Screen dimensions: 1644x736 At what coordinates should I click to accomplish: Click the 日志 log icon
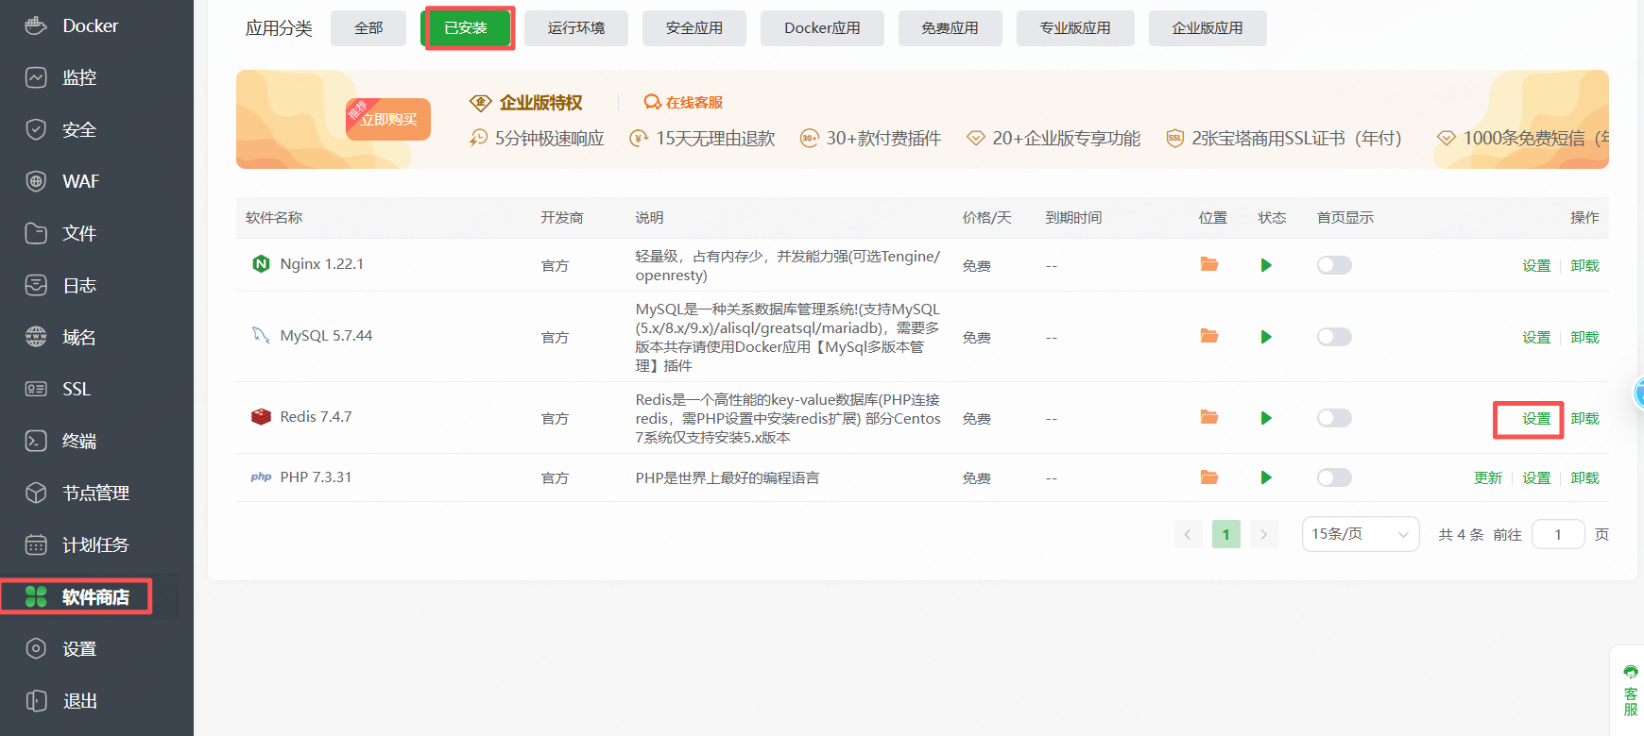36,285
